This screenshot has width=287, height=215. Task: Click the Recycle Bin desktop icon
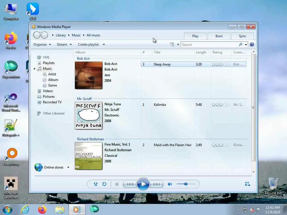pos(273,186)
